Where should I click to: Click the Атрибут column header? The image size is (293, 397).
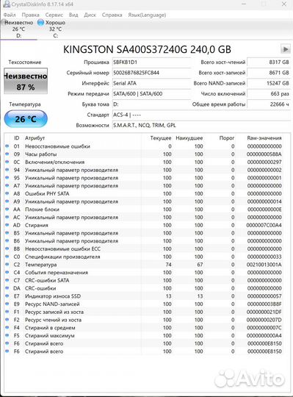[x=35, y=138]
